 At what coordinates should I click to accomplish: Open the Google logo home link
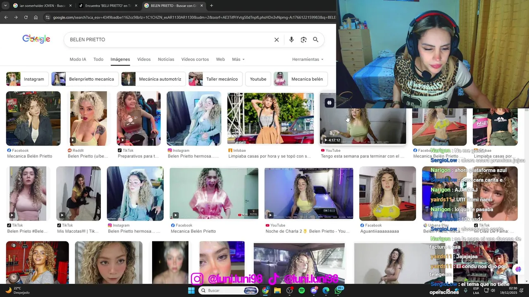pos(36,39)
